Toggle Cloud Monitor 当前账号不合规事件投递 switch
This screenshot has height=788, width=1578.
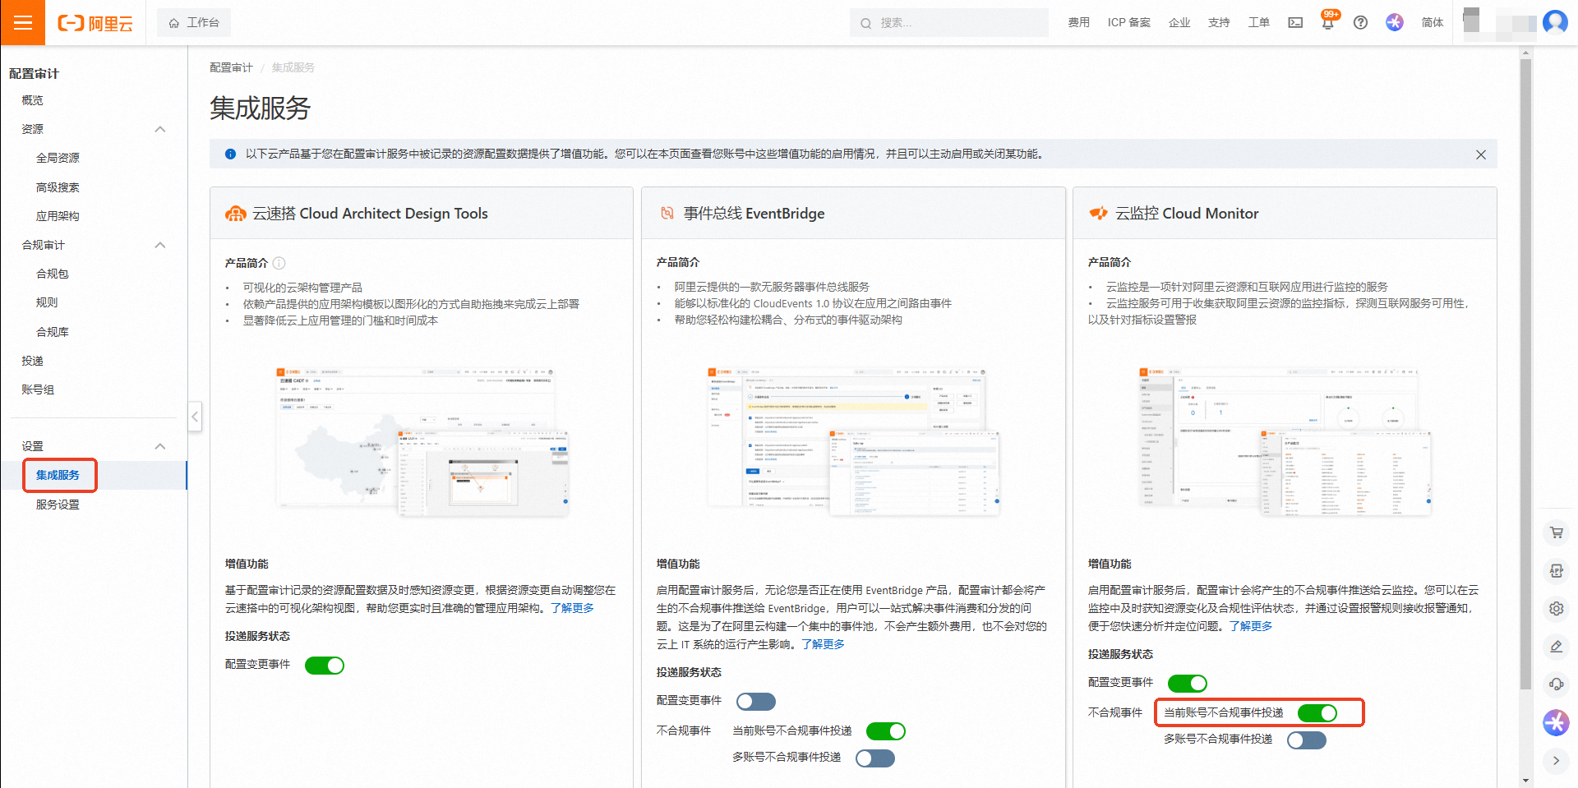pos(1317,713)
